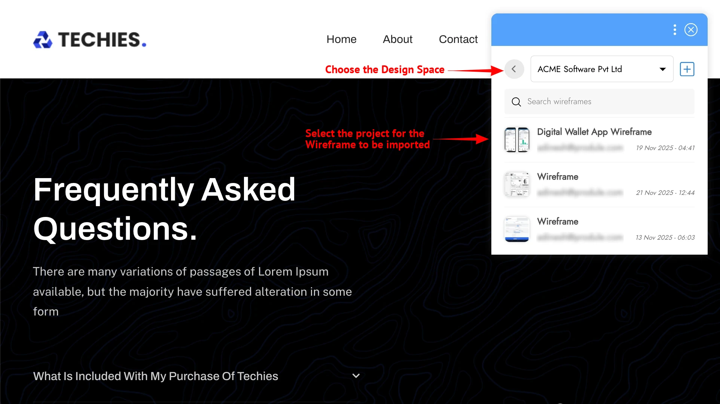This screenshot has width=720, height=404.
Task: Click the back arrow beside the workspace dropdown
Action: click(x=514, y=69)
